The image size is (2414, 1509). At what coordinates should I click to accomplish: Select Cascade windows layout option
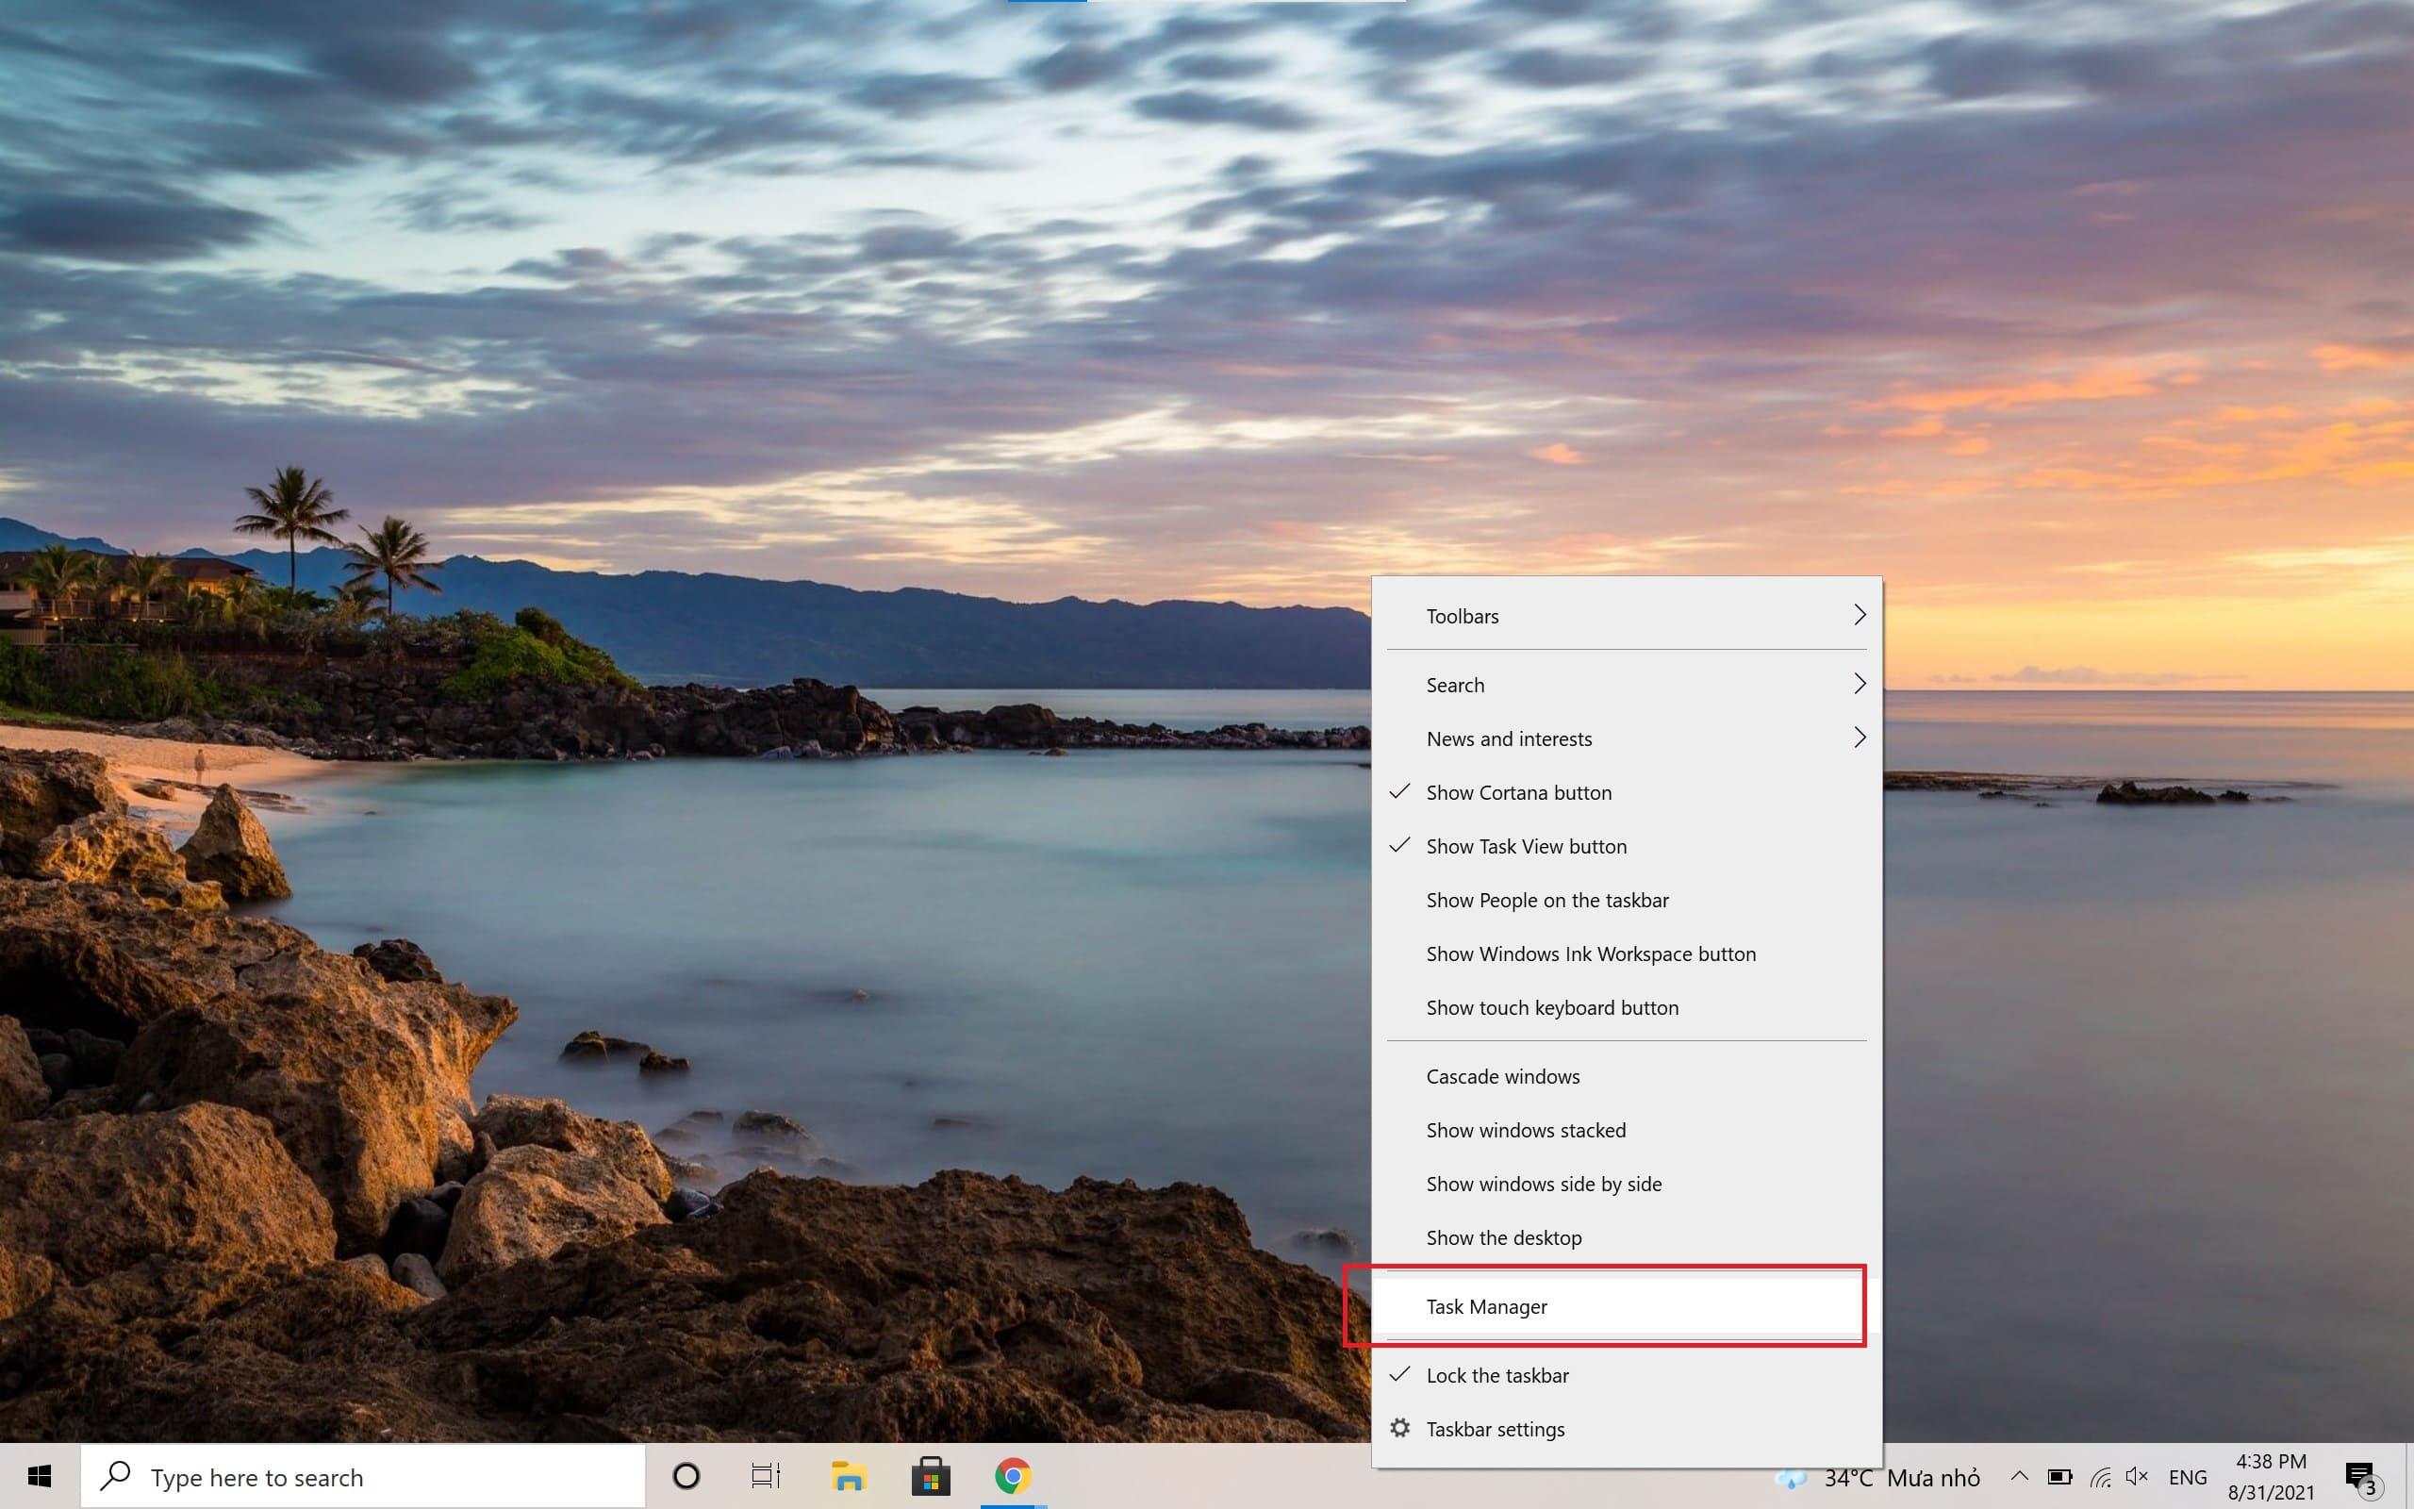(x=1503, y=1074)
